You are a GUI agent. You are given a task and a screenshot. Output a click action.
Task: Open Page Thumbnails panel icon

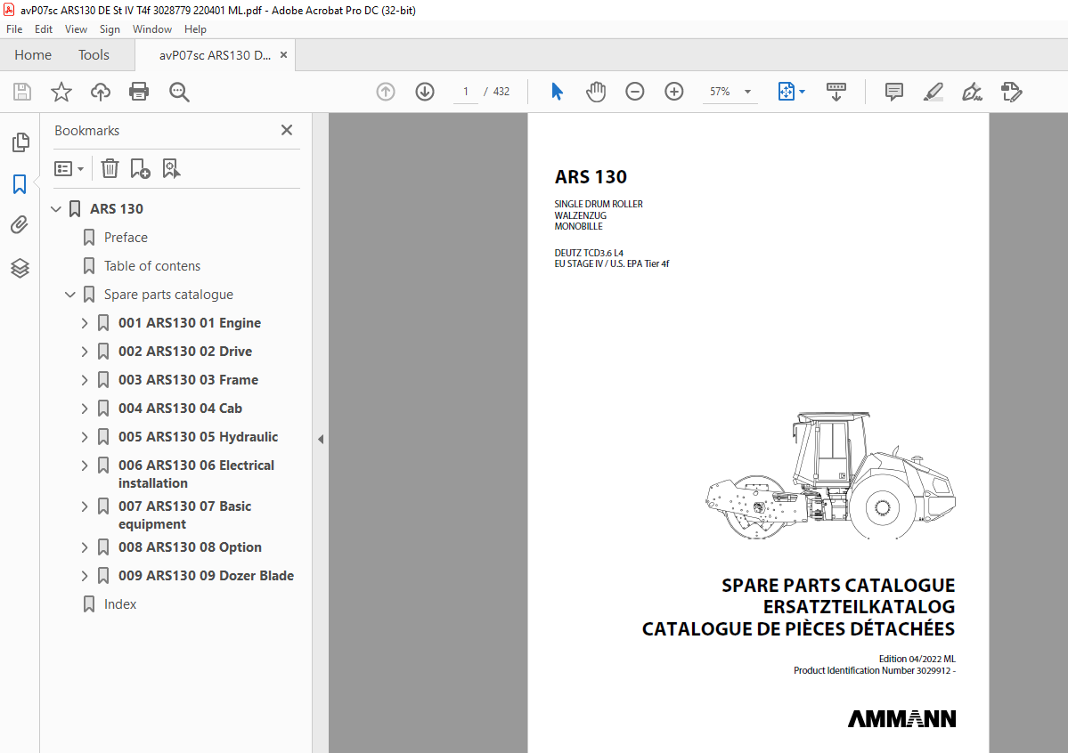point(20,142)
